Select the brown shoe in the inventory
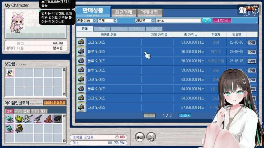This screenshot has width=264, height=148. [x=19, y=129]
